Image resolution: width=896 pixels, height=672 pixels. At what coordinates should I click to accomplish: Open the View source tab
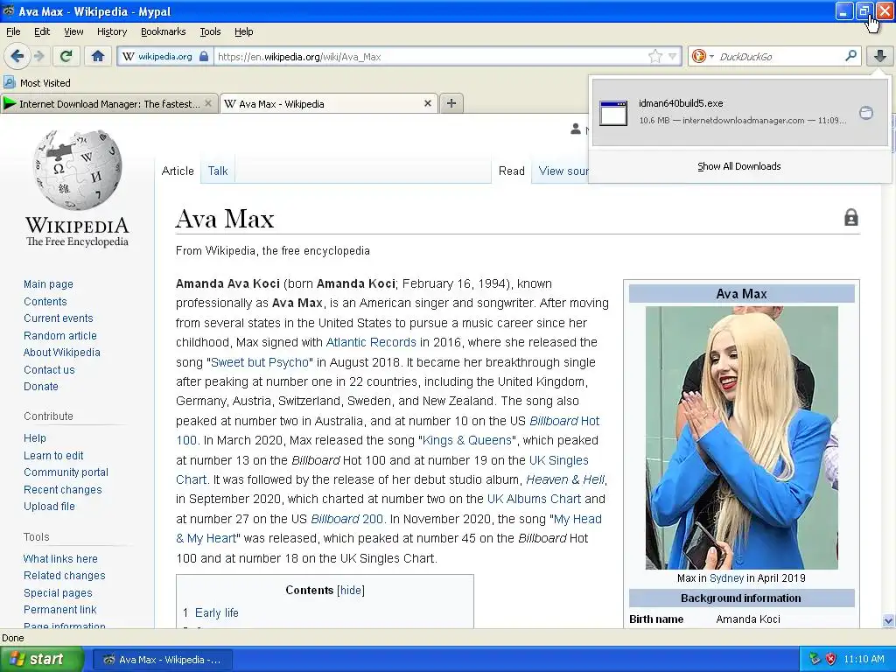[563, 171]
